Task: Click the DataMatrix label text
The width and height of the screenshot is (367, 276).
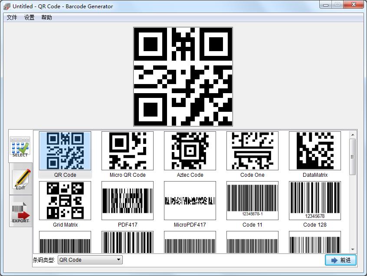Action: pos(315,175)
